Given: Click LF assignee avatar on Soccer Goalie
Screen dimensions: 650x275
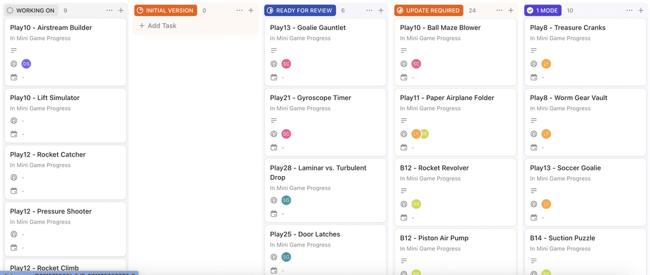Looking at the screenshot, I should pos(547,204).
